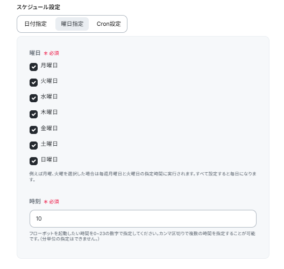Open the Cron設定 tab

pos(109,24)
